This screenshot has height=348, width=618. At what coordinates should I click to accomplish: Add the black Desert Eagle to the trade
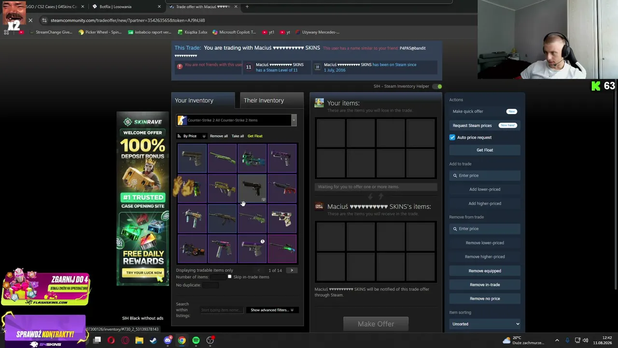252,188
